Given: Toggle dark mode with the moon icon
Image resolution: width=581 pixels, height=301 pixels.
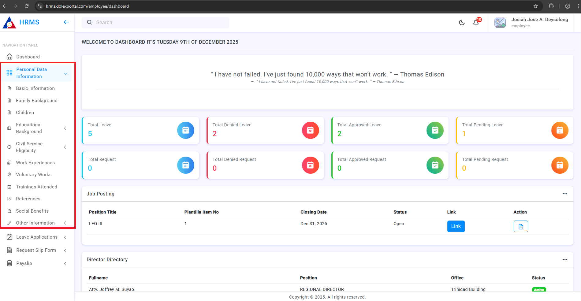Looking at the screenshot, I should coord(462,22).
